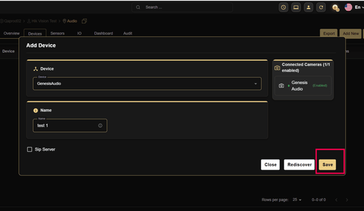Screen dimensions: 364x211
Task: Go to previous page arrow in pagination
Action: [x=336, y=200]
